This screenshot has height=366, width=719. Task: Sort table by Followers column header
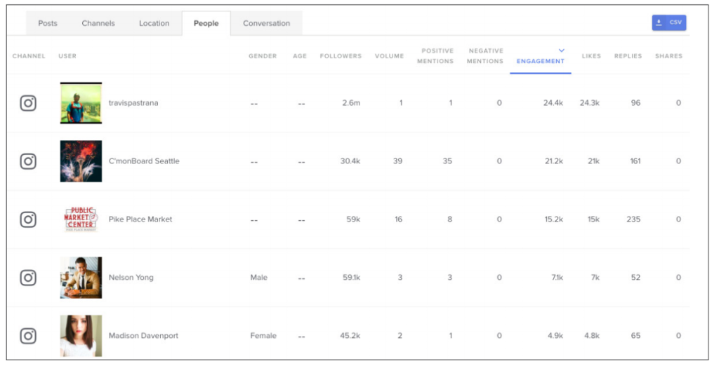point(341,56)
